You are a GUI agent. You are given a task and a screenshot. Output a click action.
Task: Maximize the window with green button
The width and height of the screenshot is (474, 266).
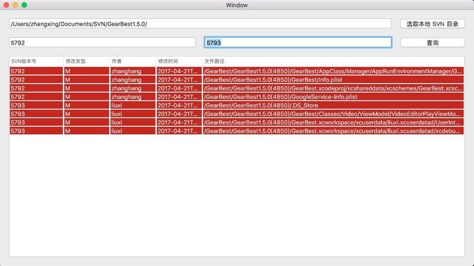coord(25,5)
